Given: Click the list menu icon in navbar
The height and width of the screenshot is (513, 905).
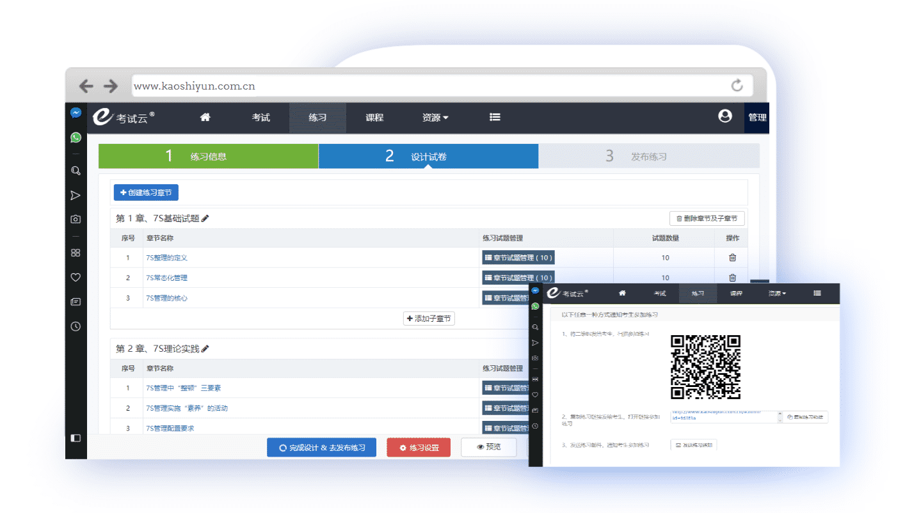Looking at the screenshot, I should [495, 118].
